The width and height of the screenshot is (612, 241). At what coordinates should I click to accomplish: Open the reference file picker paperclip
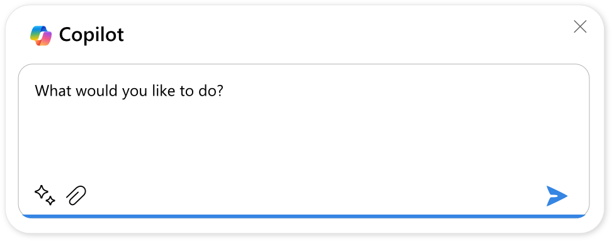76,195
